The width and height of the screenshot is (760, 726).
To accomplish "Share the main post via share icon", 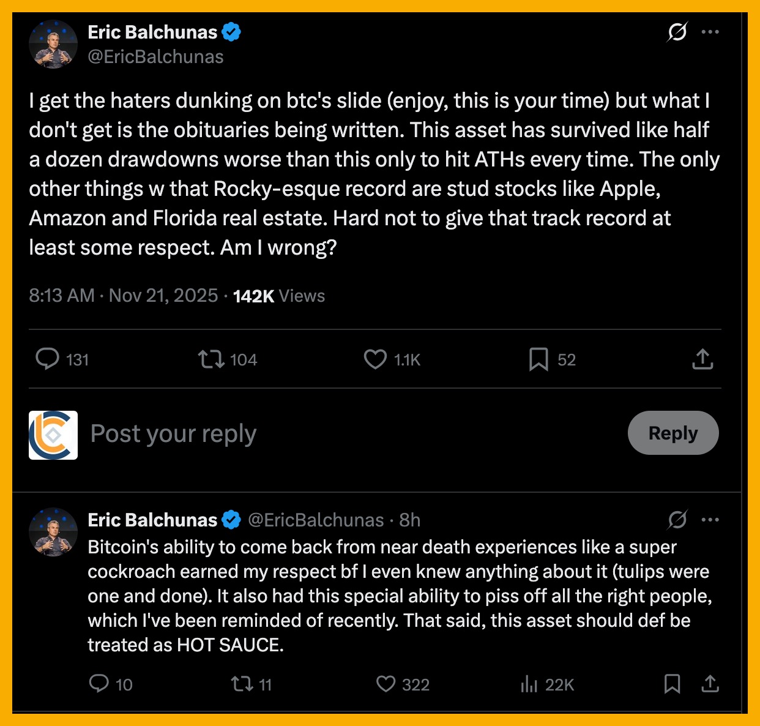I will point(702,359).
